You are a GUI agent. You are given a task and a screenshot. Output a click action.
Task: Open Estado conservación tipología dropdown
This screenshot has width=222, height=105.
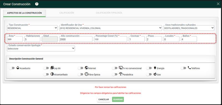pyautogui.click(x=41, y=48)
